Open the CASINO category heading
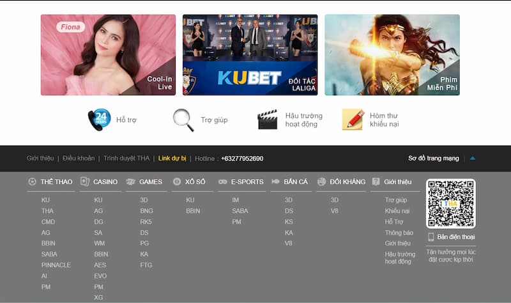The width and height of the screenshot is (511, 303). 105,182
